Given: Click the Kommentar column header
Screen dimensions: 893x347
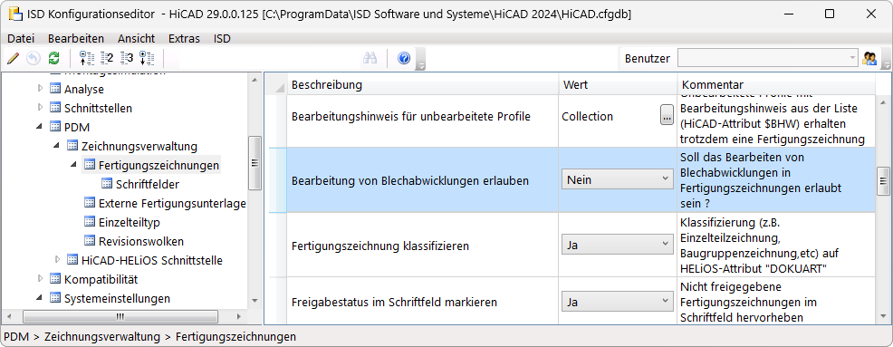Looking at the screenshot, I should (x=776, y=85).
